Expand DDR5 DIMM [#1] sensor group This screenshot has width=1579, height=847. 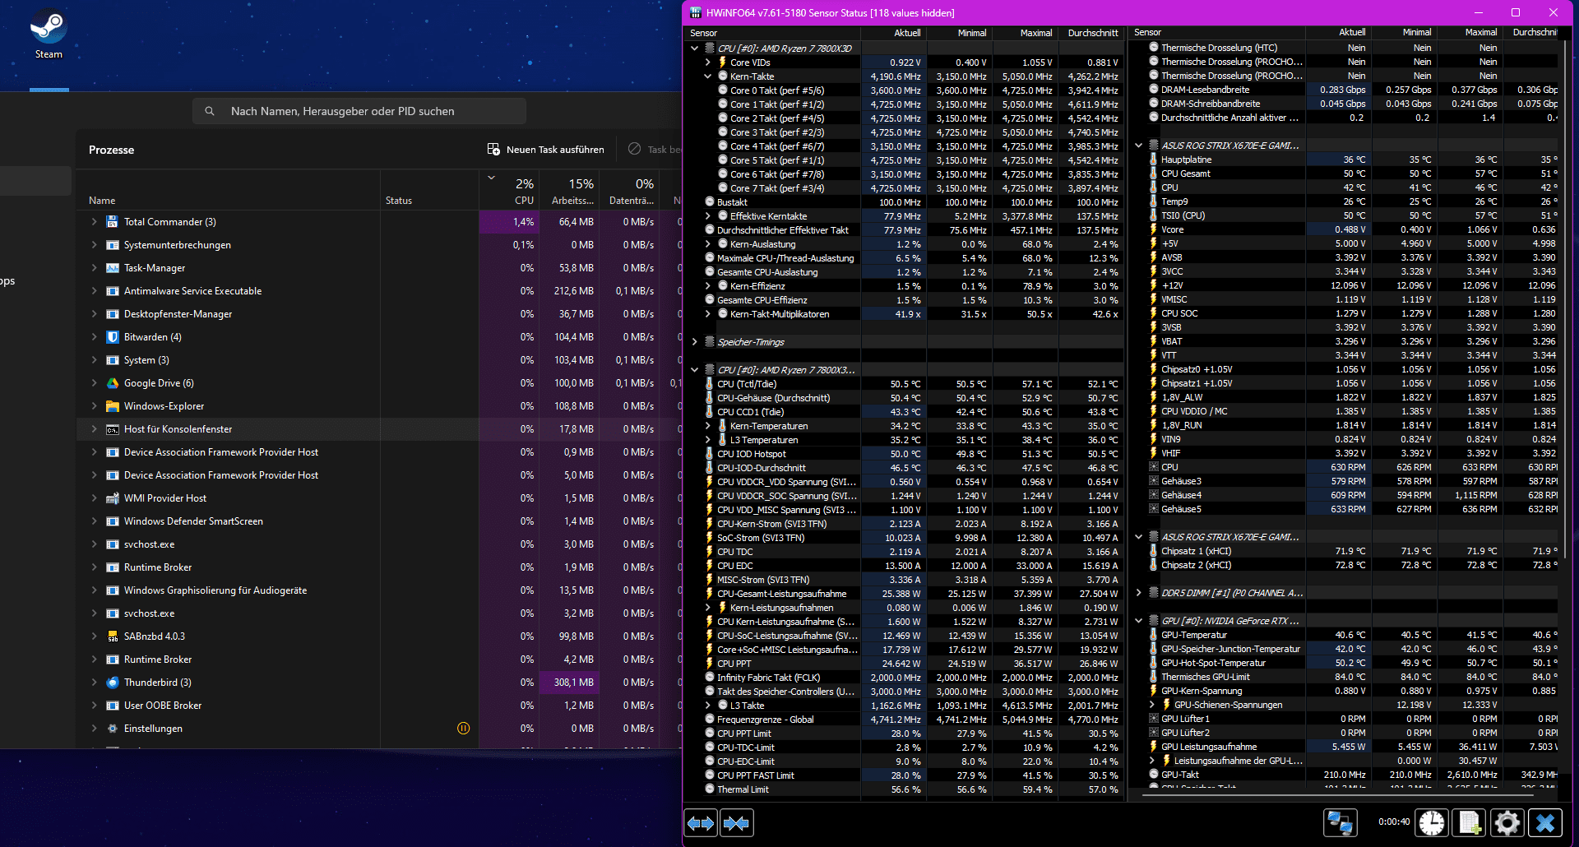click(x=1139, y=593)
